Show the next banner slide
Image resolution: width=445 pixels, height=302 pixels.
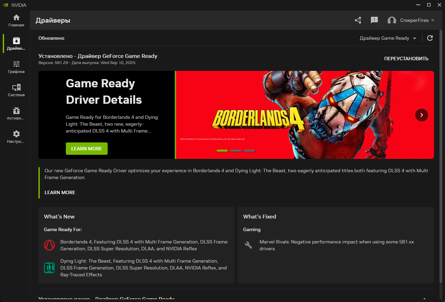tap(422, 115)
